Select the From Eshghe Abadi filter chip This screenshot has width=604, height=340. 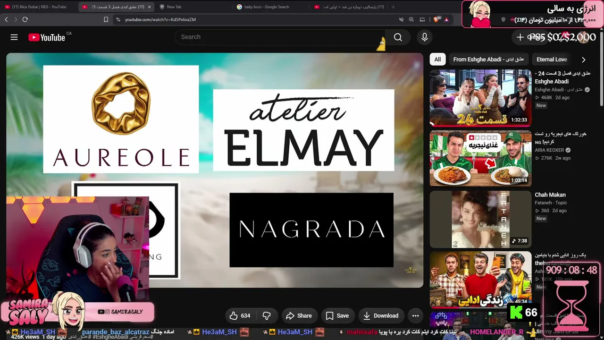(488, 59)
